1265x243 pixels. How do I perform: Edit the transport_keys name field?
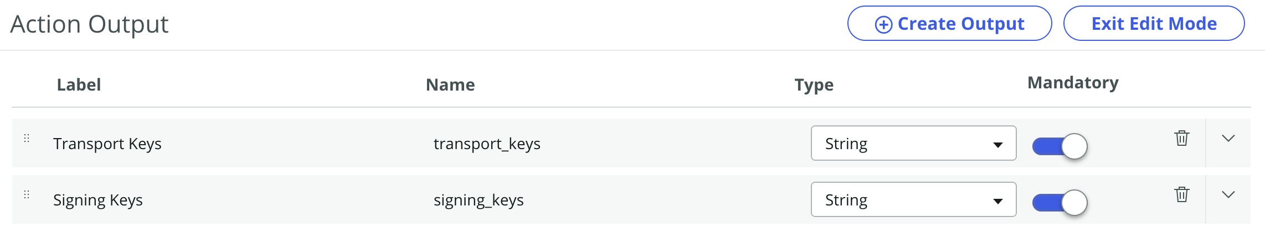(x=487, y=144)
